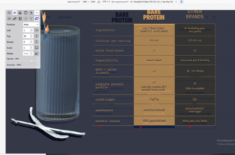Center overlay vertically with the icon

37,36
